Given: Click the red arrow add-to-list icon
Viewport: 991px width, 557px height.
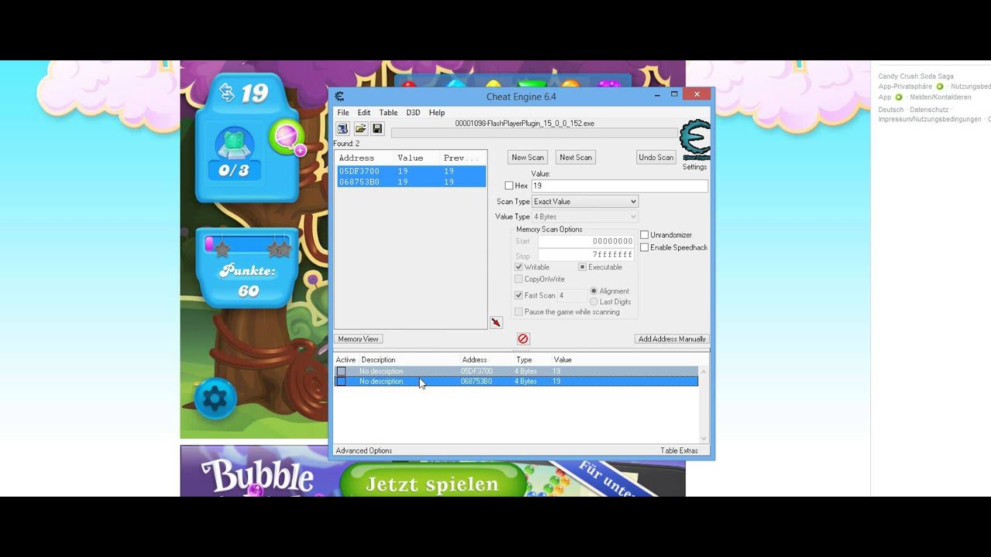Looking at the screenshot, I should 496,323.
